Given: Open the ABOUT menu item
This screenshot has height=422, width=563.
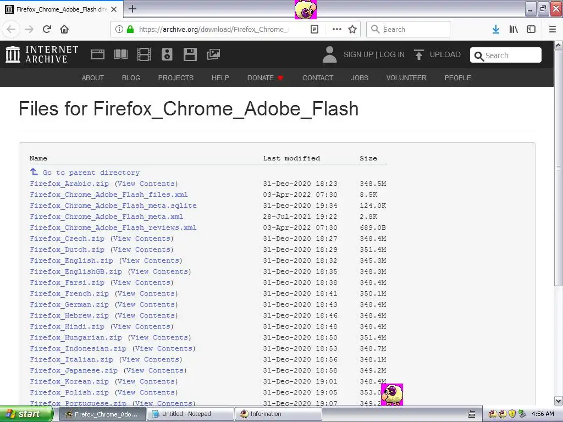Looking at the screenshot, I should click(x=92, y=78).
